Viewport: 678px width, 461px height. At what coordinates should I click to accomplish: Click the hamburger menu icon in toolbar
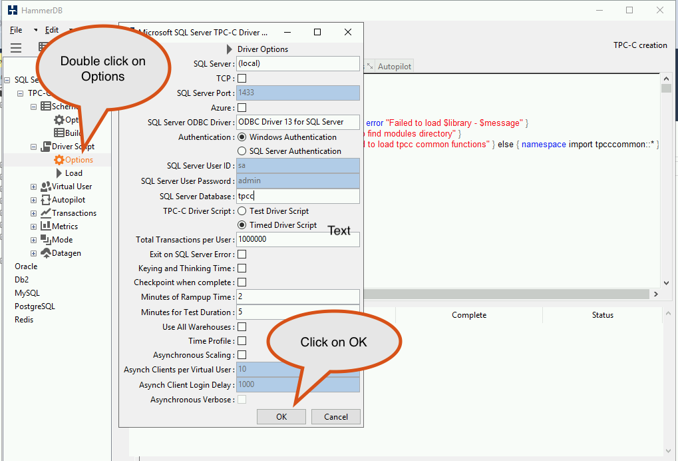click(x=16, y=47)
